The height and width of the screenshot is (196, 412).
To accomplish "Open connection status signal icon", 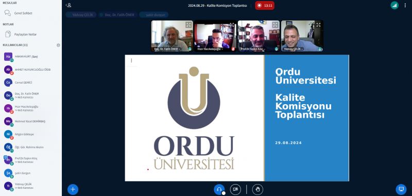I will (394, 5).
